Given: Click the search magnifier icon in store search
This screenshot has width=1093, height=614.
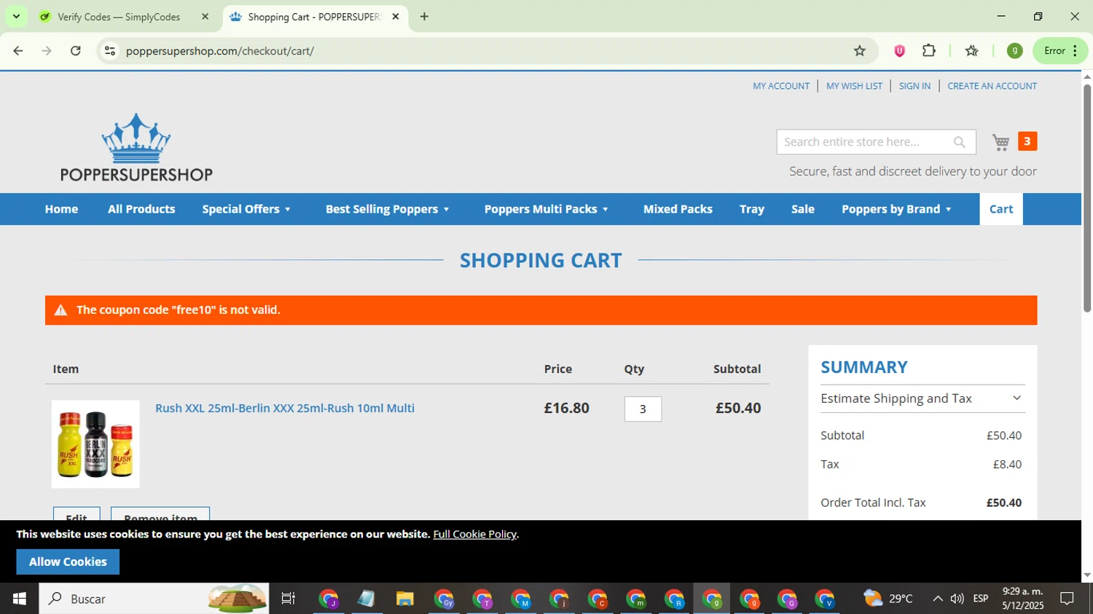Looking at the screenshot, I should [x=960, y=142].
